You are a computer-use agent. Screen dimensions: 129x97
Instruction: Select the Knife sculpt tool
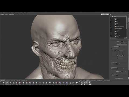click(x=43, y=83)
